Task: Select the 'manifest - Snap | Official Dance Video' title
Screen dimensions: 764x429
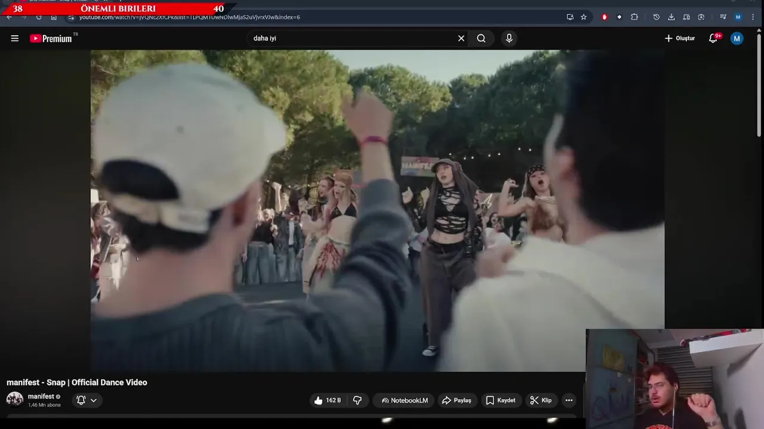Action: [77, 383]
